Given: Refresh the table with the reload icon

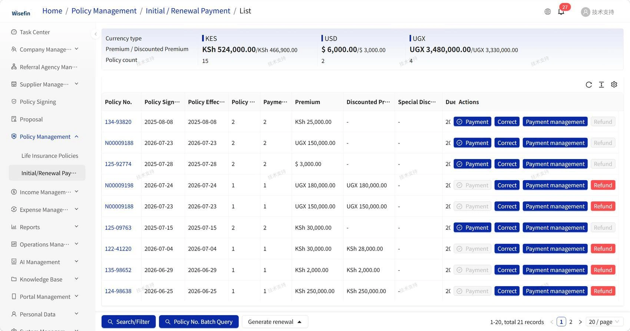Looking at the screenshot, I should point(588,85).
